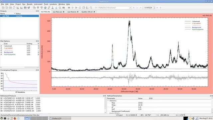Click the baseline marker toolbar icon beside flask
213x120 pixels.
[56, 8]
